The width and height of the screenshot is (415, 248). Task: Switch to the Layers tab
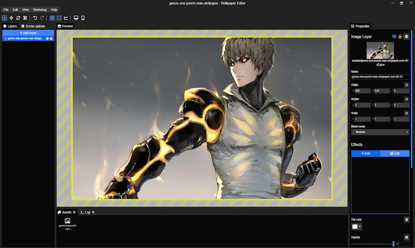point(10,26)
